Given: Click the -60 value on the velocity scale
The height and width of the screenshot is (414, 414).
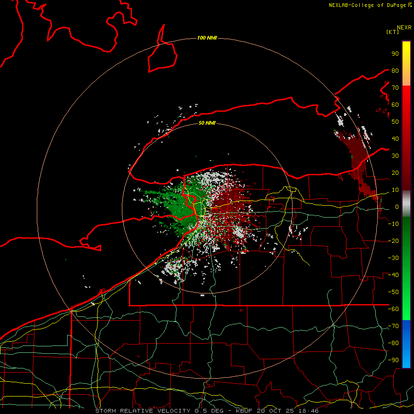Looking at the screenshot, I should point(393,309).
